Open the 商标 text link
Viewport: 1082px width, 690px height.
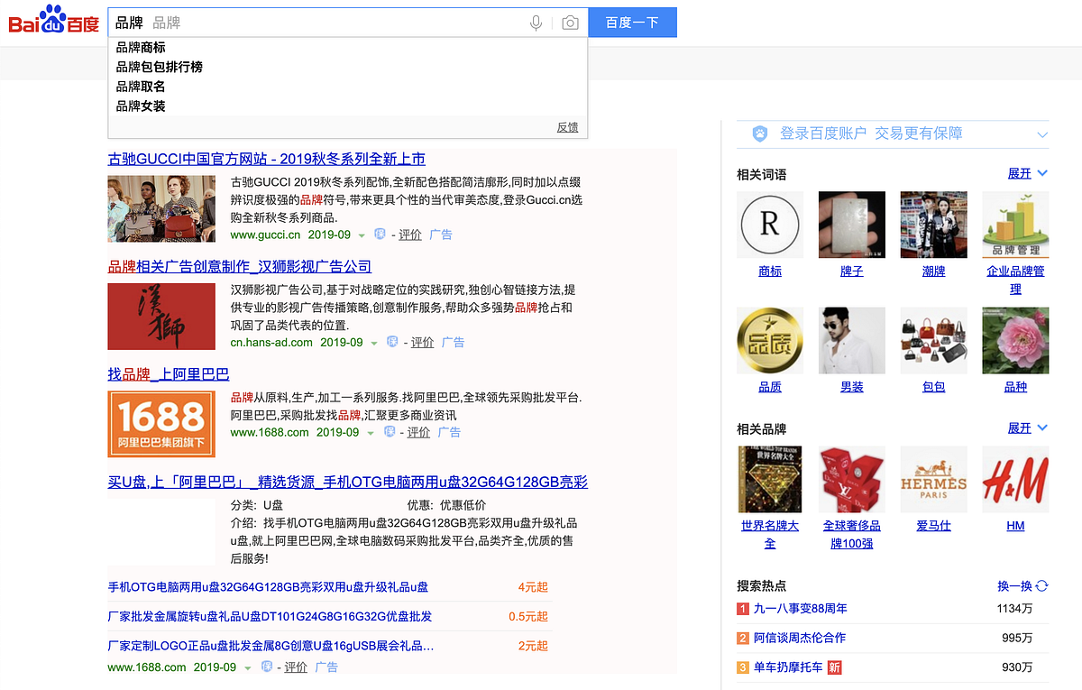[770, 271]
